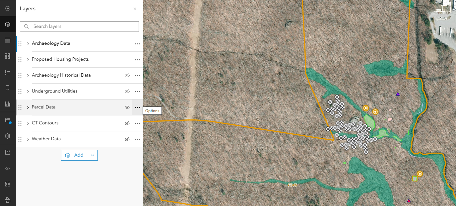Image resolution: width=456 pixels, height=206 pixels.
Task: Select the Basemap icon in sidebar
Action: [x=8, y=56]
